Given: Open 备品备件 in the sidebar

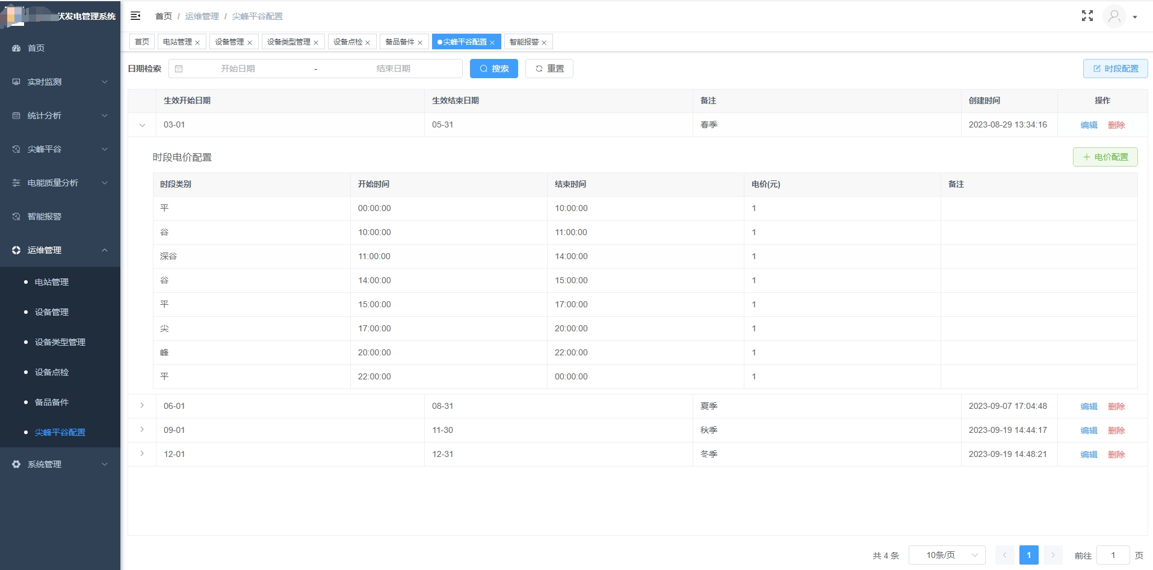Looking at the screenshot, I should pyautogui.click(x=52, y=402).
